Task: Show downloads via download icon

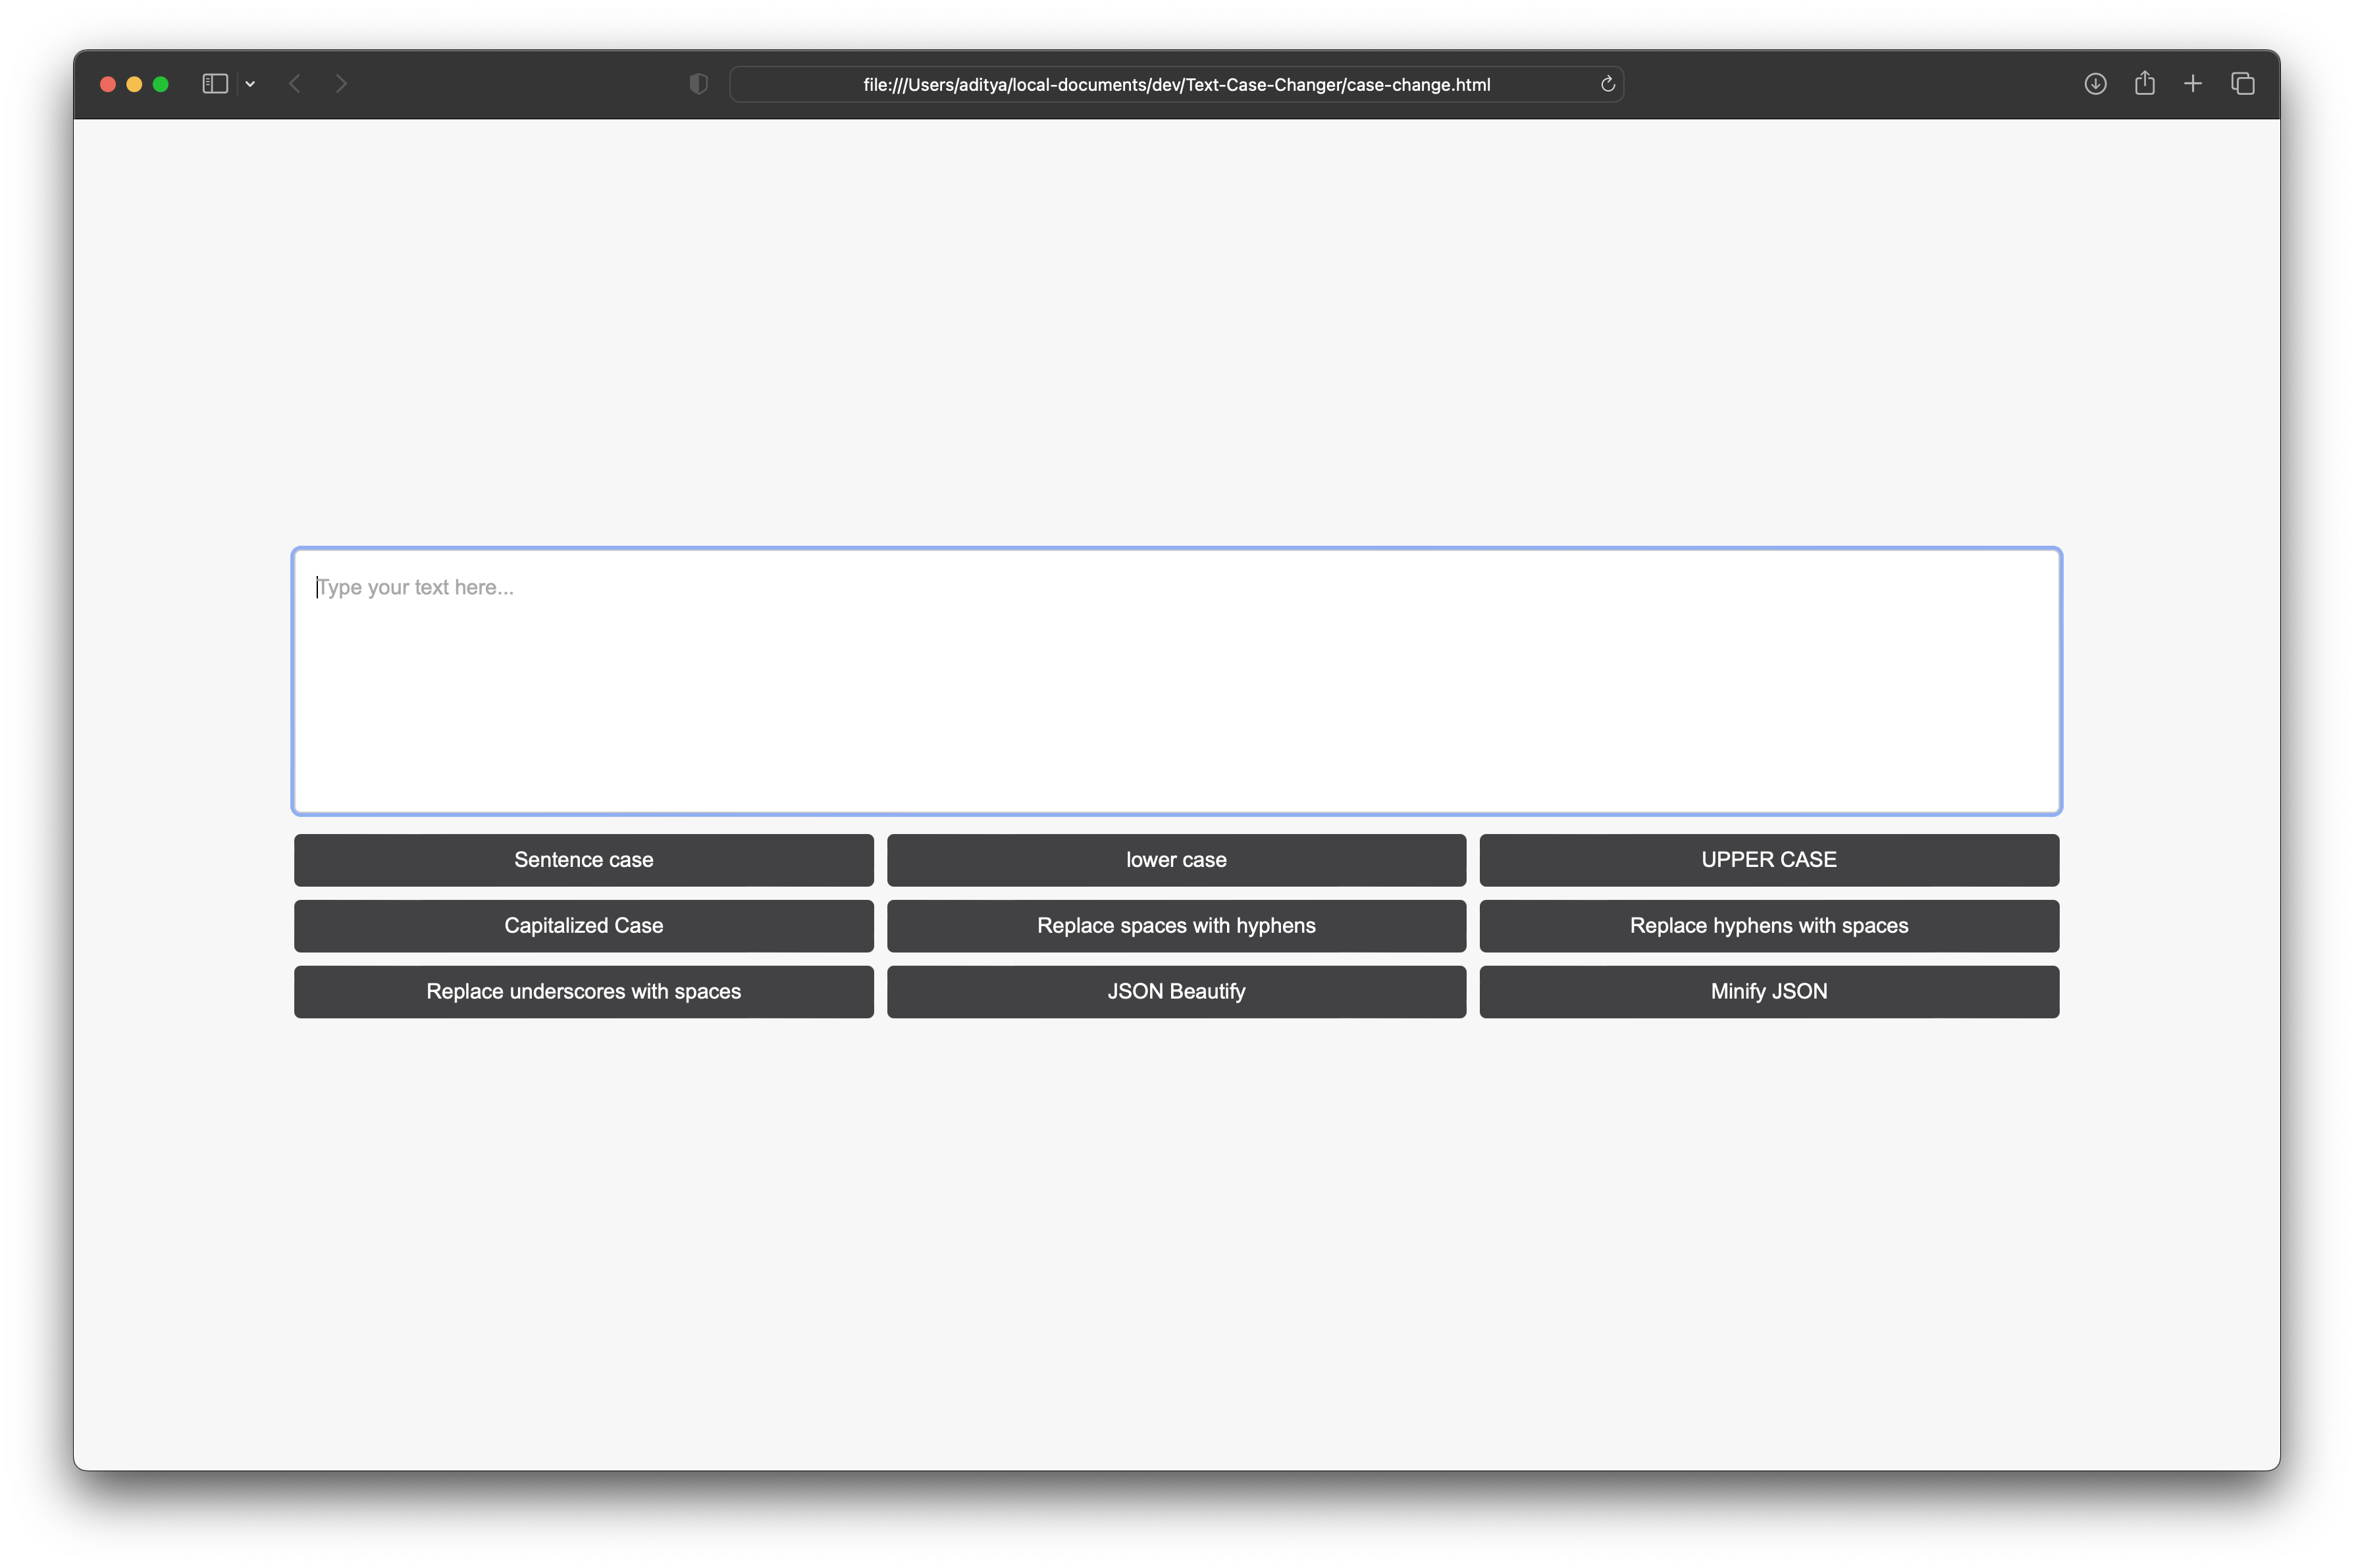Action: (x=2095, y=84)
